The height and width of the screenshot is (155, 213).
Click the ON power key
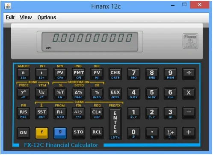[23, 133]
